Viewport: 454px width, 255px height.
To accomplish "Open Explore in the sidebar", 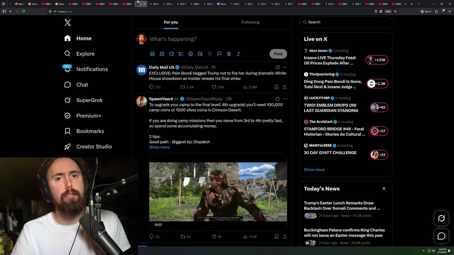I will 79,54.
